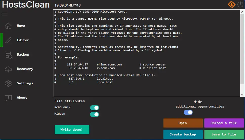Click the orange diamond logo icon

click(x=232, y=4)
